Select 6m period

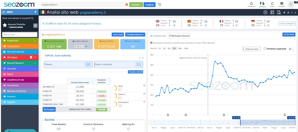click(169, 48)
